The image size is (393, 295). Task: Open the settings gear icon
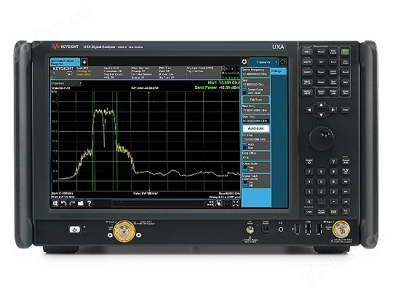[x=244, y=62]
